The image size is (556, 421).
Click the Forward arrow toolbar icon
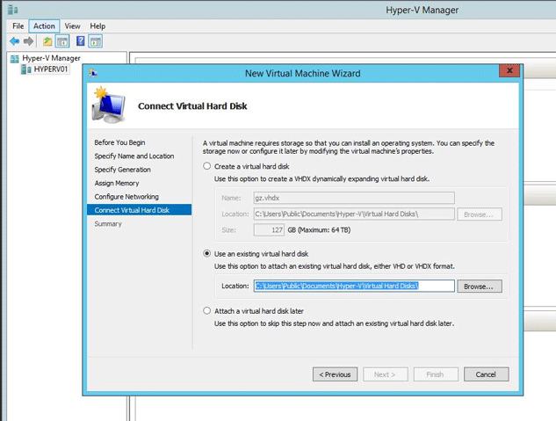30,41
